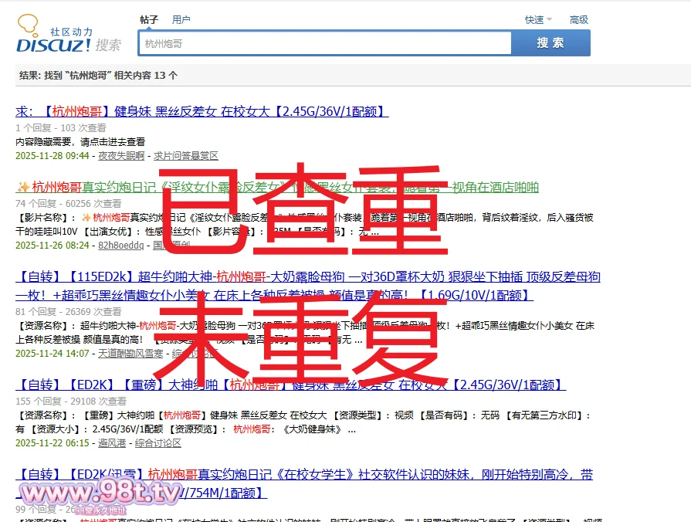This screenshot has height=522, width=691.
Task: Click the 社区动力 text above logo
Action: point(71,32)
